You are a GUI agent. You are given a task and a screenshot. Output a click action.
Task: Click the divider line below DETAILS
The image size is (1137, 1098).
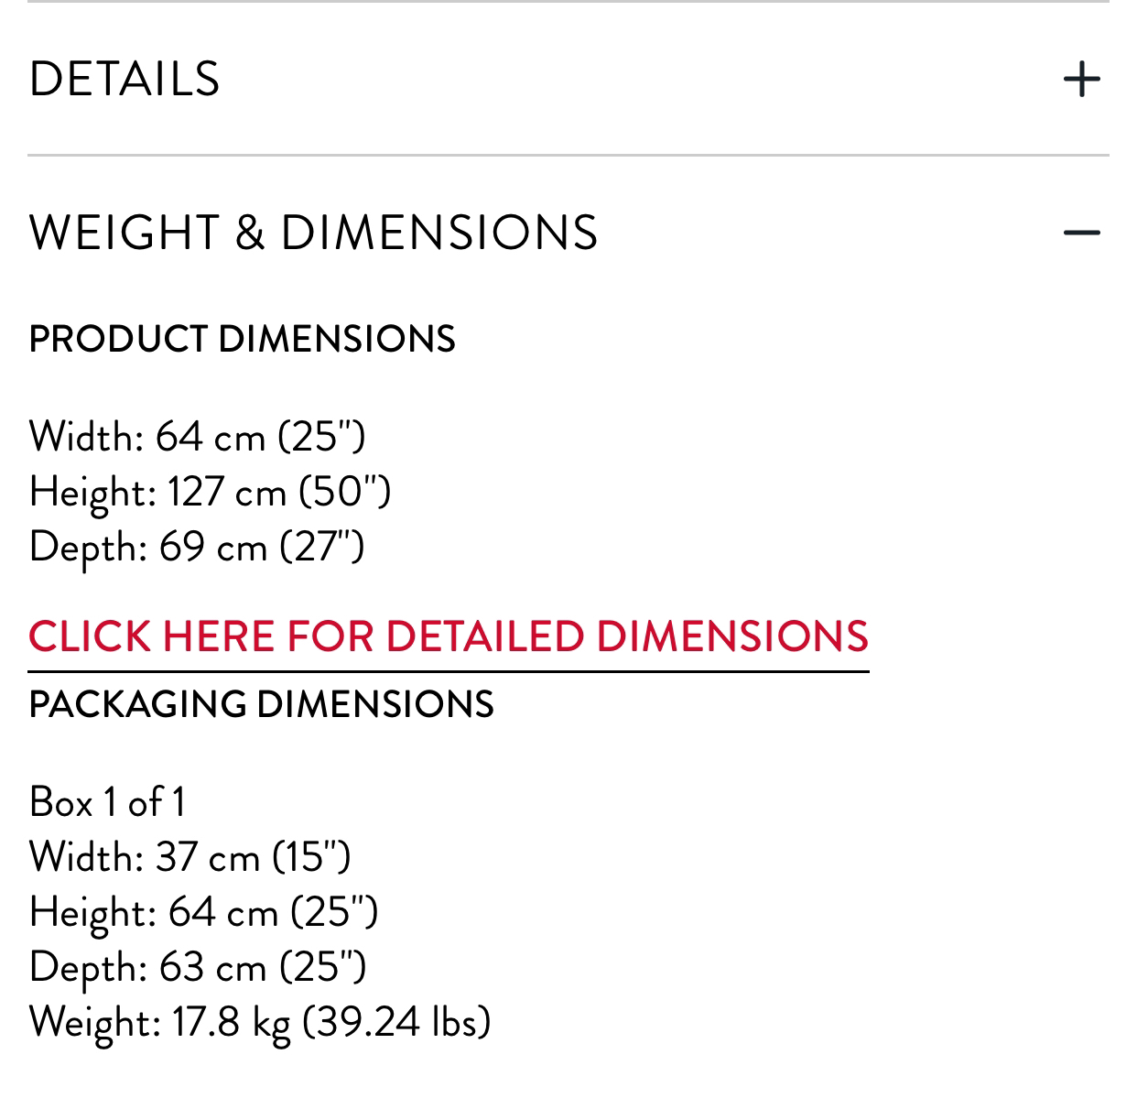point(568,156)
